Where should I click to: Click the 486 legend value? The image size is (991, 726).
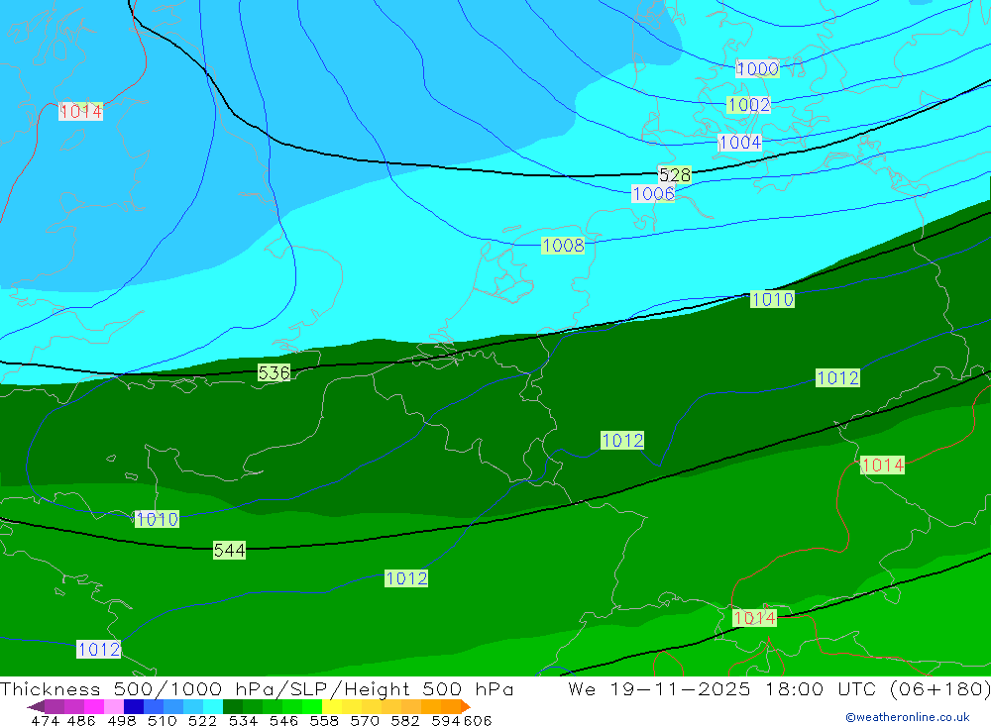(x=81, y=720)
